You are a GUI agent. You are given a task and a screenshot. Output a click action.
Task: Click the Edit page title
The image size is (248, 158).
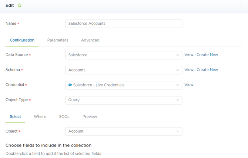(10, 6)
